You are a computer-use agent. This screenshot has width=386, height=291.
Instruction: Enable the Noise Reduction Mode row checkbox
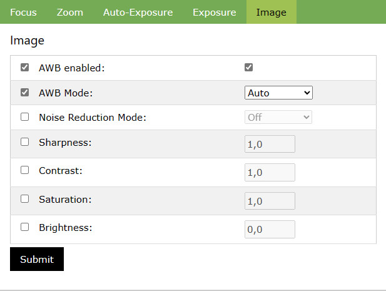(25, 117)
